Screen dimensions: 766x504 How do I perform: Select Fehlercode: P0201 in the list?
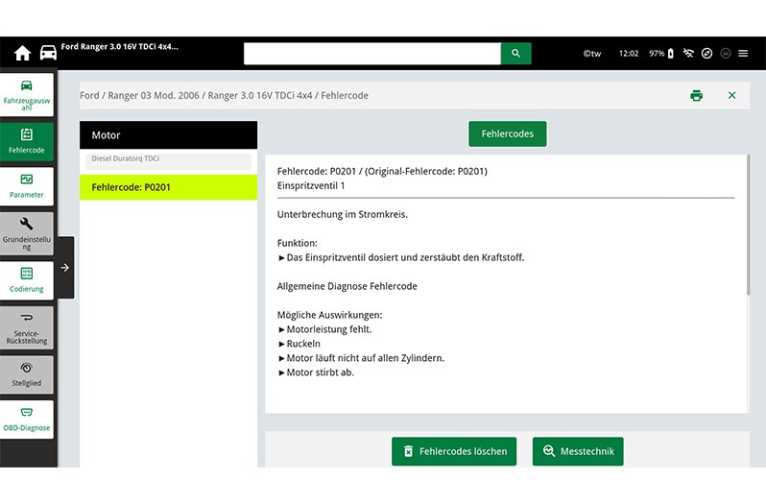click(x=168, y=187)
